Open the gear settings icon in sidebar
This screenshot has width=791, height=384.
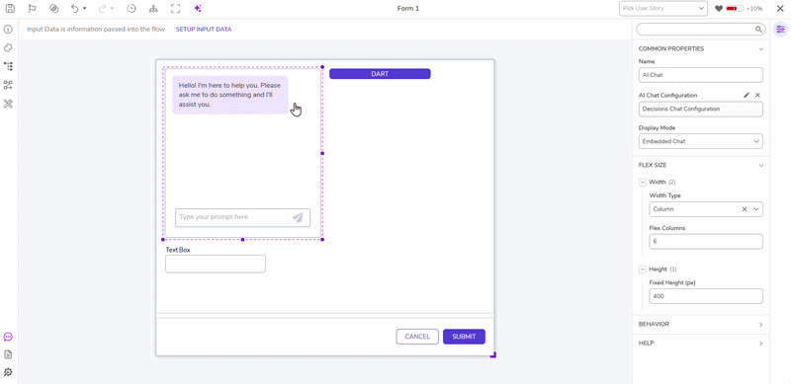(8, 372)
